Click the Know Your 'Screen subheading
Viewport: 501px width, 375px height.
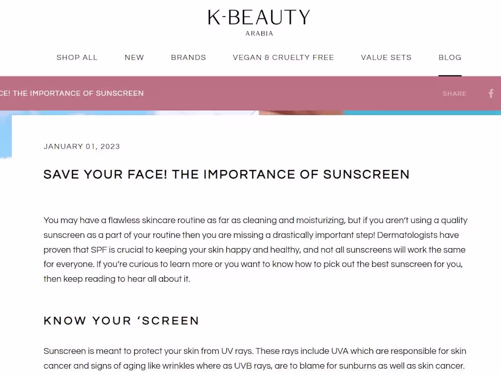point(122,321)
